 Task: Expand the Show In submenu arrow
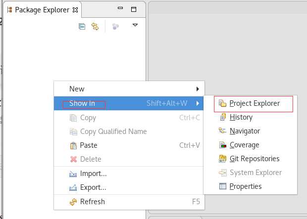198,103
